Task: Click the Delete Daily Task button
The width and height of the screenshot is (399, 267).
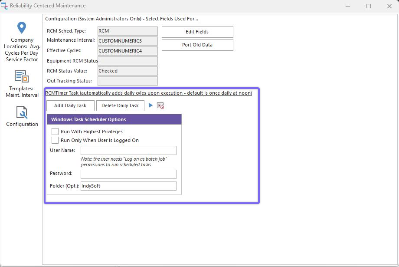Action: (x=120, y=105)
